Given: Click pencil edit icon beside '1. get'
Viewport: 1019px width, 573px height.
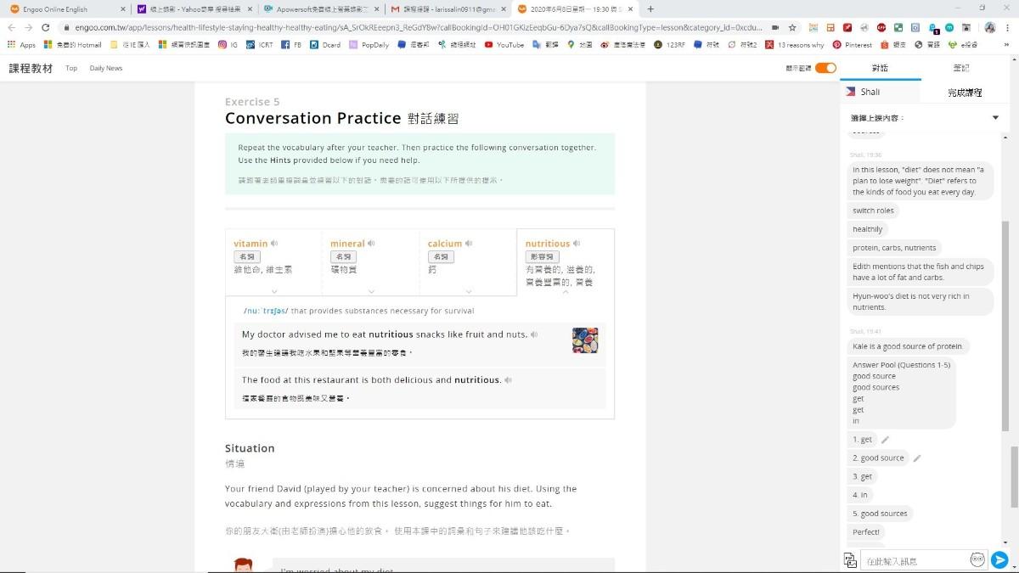Looking at the screenshot, I should pos(885,440).
